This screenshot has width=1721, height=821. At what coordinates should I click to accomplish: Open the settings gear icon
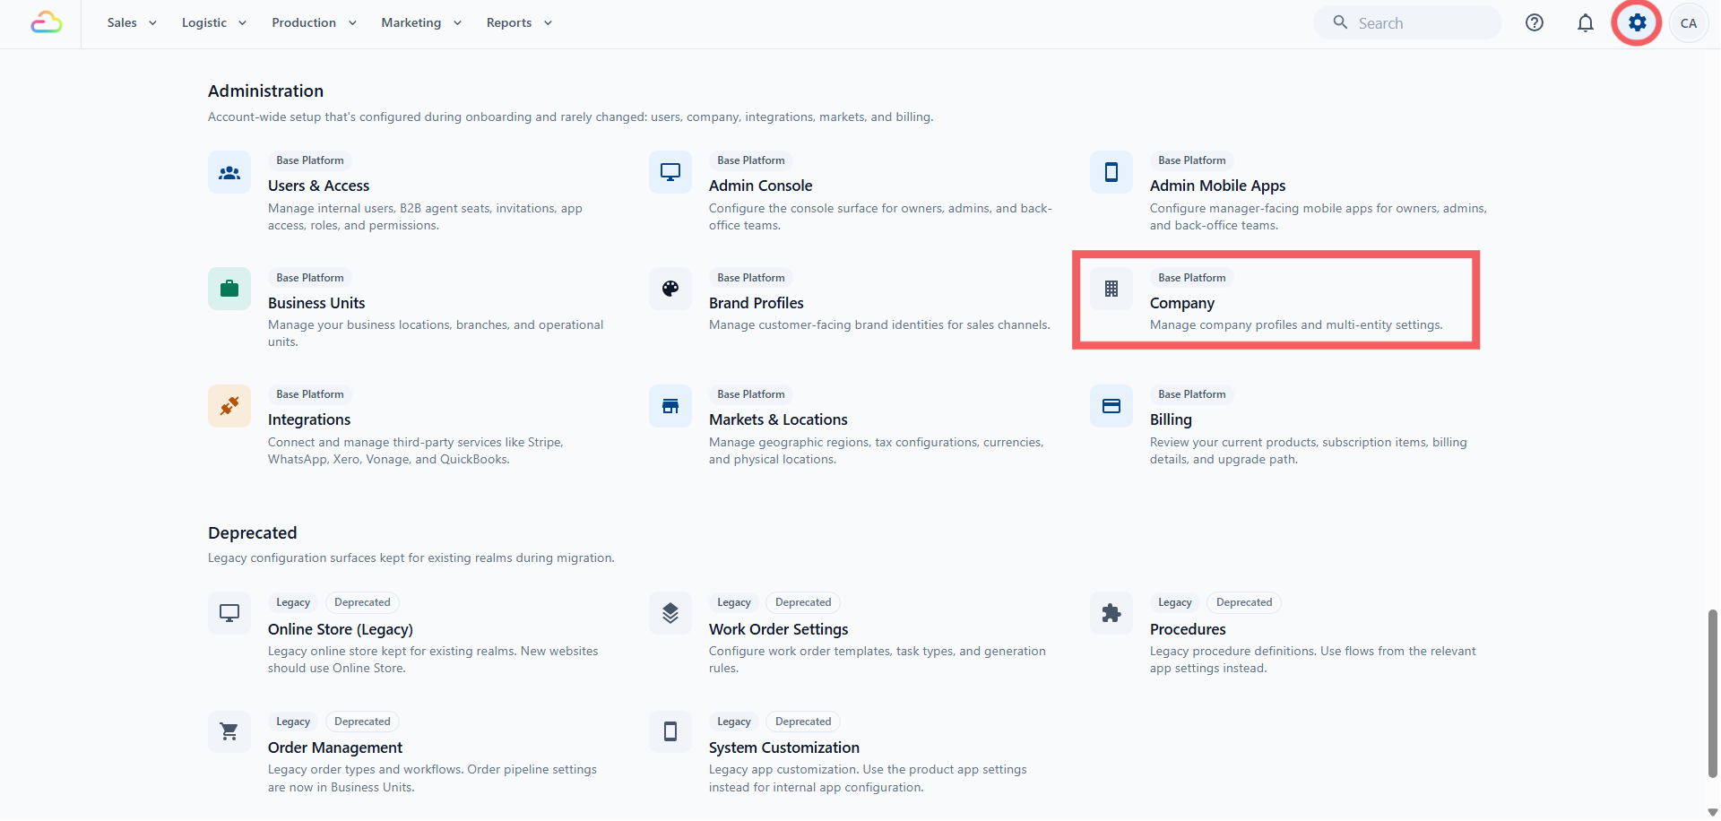[1638, 22]
